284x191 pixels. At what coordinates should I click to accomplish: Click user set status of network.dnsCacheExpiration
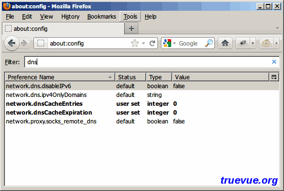(x=128, y=113)
